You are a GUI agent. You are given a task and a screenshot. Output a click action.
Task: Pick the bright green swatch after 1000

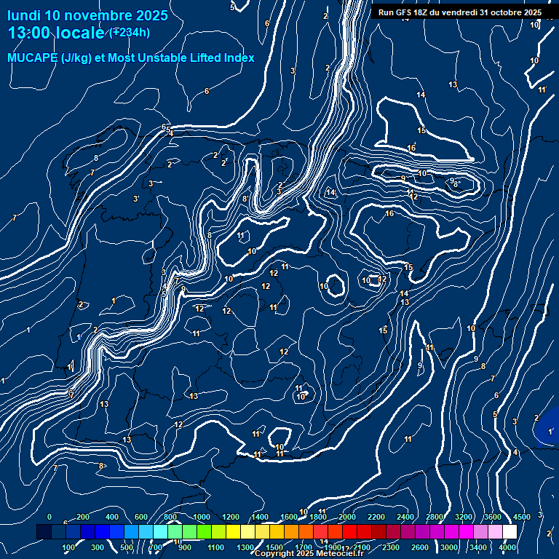click(205, 531)
